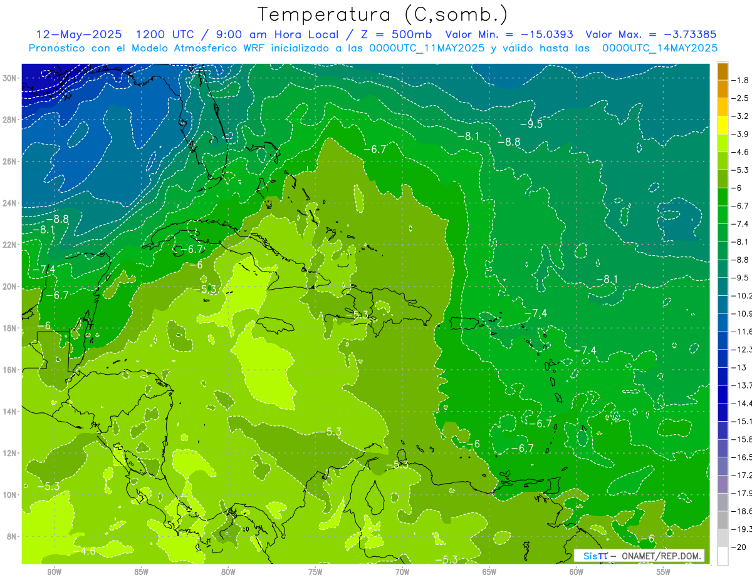
Task: Click the '85W' longitude axis label
Action: pos(141,572)
